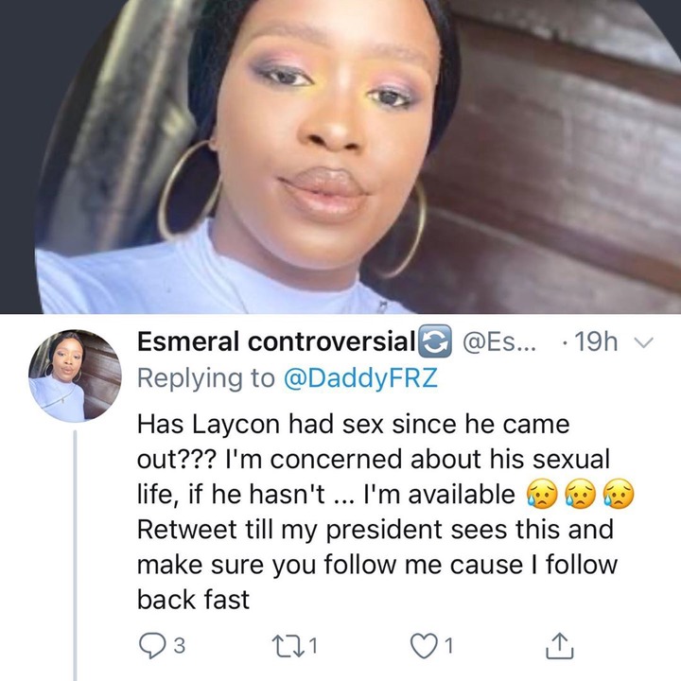Click the reply count number 3
The height and width of the screenshot is (681, 681).
coord(180,646)
